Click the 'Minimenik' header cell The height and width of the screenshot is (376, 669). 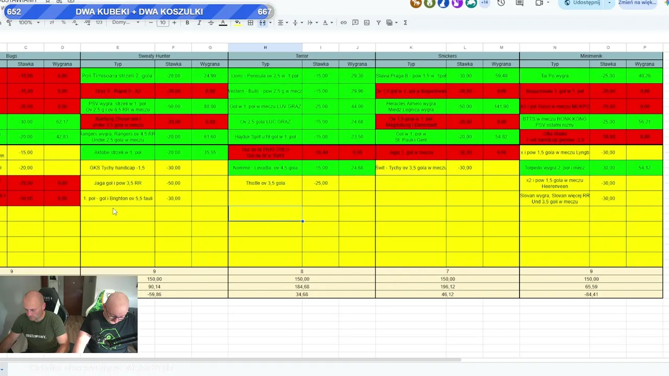tap(591, 56)
